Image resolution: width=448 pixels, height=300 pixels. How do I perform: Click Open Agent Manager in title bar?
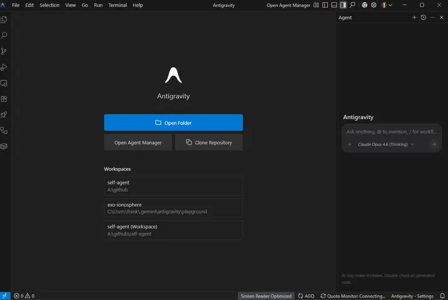click(289, 5)
